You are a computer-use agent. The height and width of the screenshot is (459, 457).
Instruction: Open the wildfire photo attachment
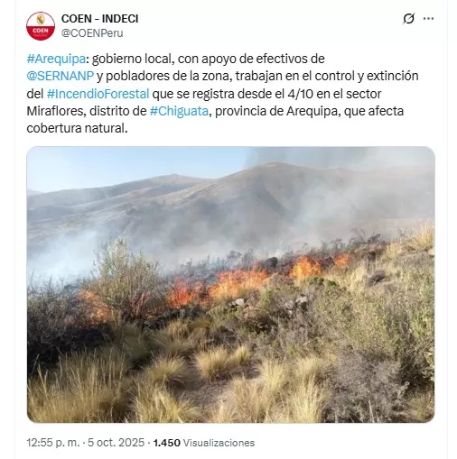pos(230,284)
